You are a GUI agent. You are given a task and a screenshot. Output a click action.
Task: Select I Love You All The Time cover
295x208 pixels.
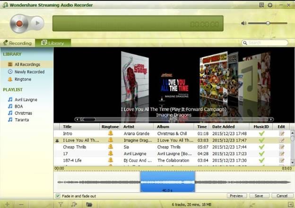pos(174,87)
